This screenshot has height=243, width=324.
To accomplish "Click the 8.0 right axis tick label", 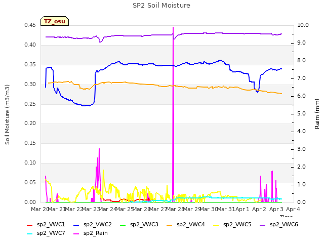I will tap(301, 61).
